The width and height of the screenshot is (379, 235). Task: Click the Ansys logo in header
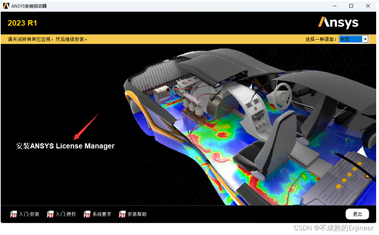coord(338,23)
